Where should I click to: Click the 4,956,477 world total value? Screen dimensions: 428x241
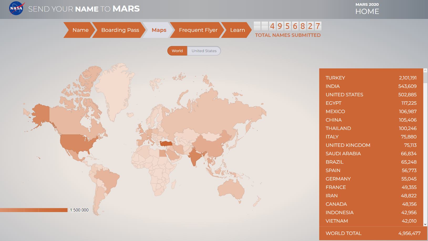tap(409, 233)
